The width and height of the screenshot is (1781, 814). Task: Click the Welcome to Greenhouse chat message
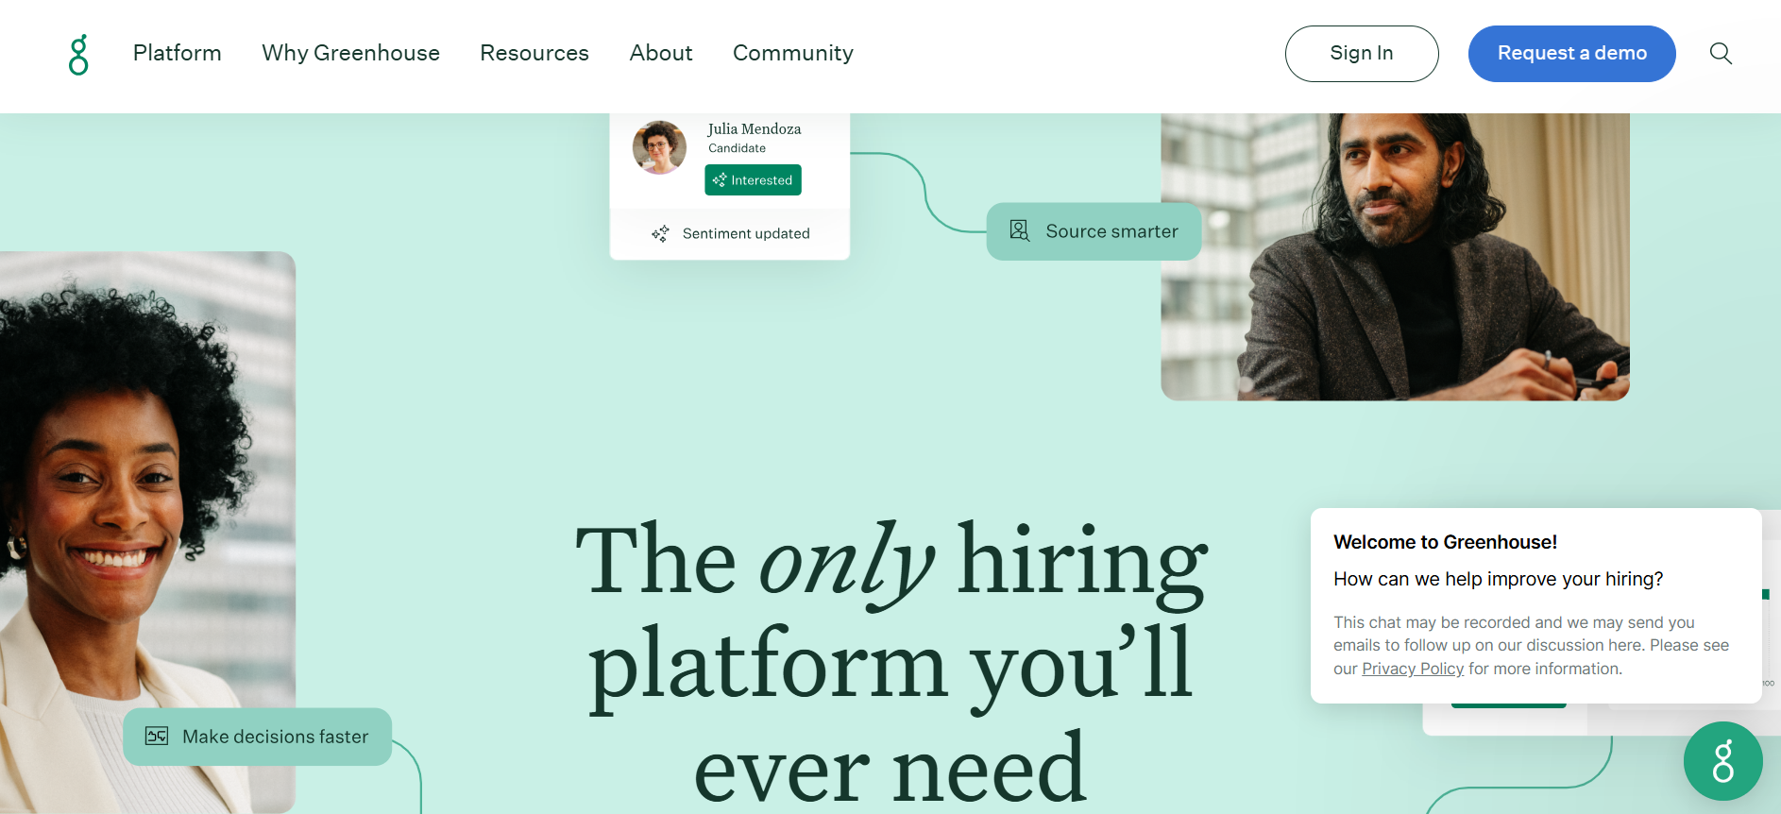point(1535,605)
